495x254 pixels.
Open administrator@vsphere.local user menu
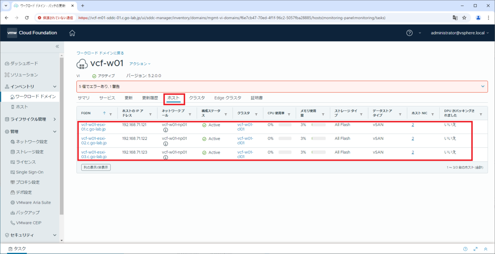460,33
